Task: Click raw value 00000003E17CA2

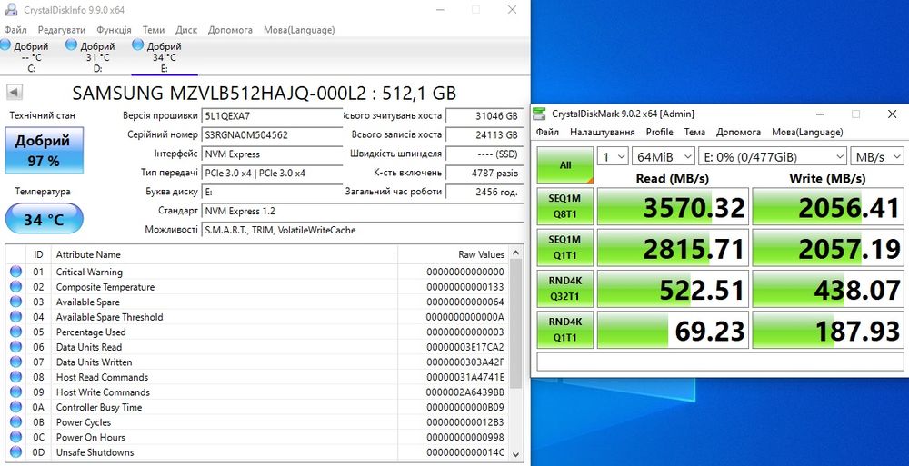Action: [x=464, y=347]
